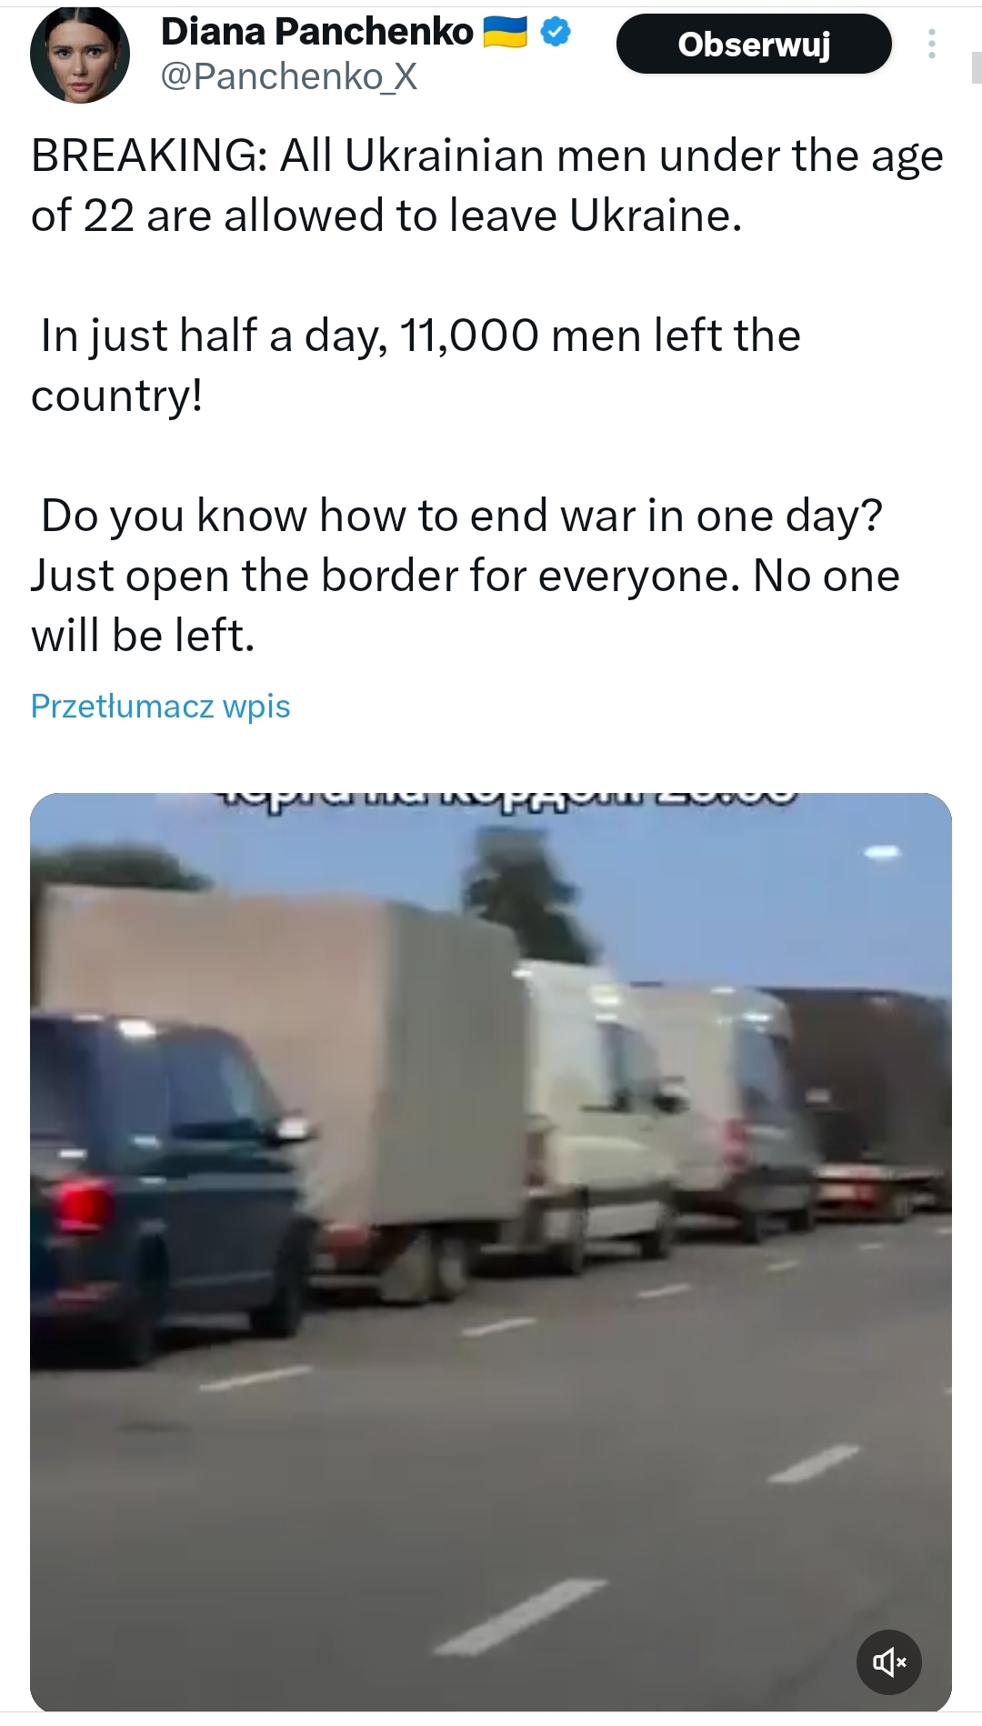
Task: Click the Ukrainian flag emoji
Action: point(505,33)
